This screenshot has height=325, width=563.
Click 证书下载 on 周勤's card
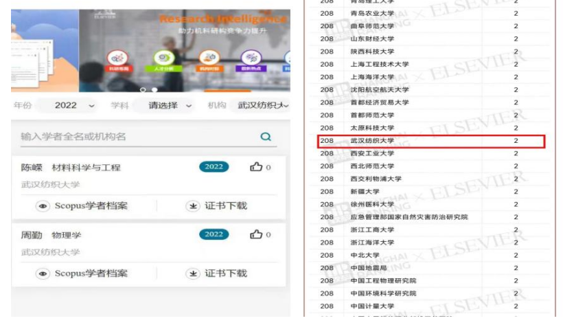216,273
